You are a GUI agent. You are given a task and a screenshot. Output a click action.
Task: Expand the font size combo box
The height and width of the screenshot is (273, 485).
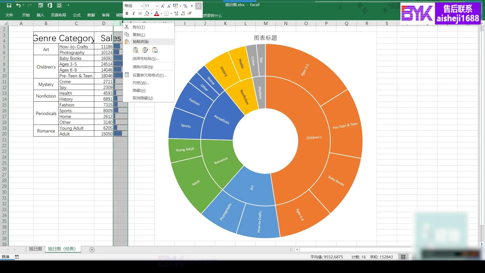[x=157, y=6]
